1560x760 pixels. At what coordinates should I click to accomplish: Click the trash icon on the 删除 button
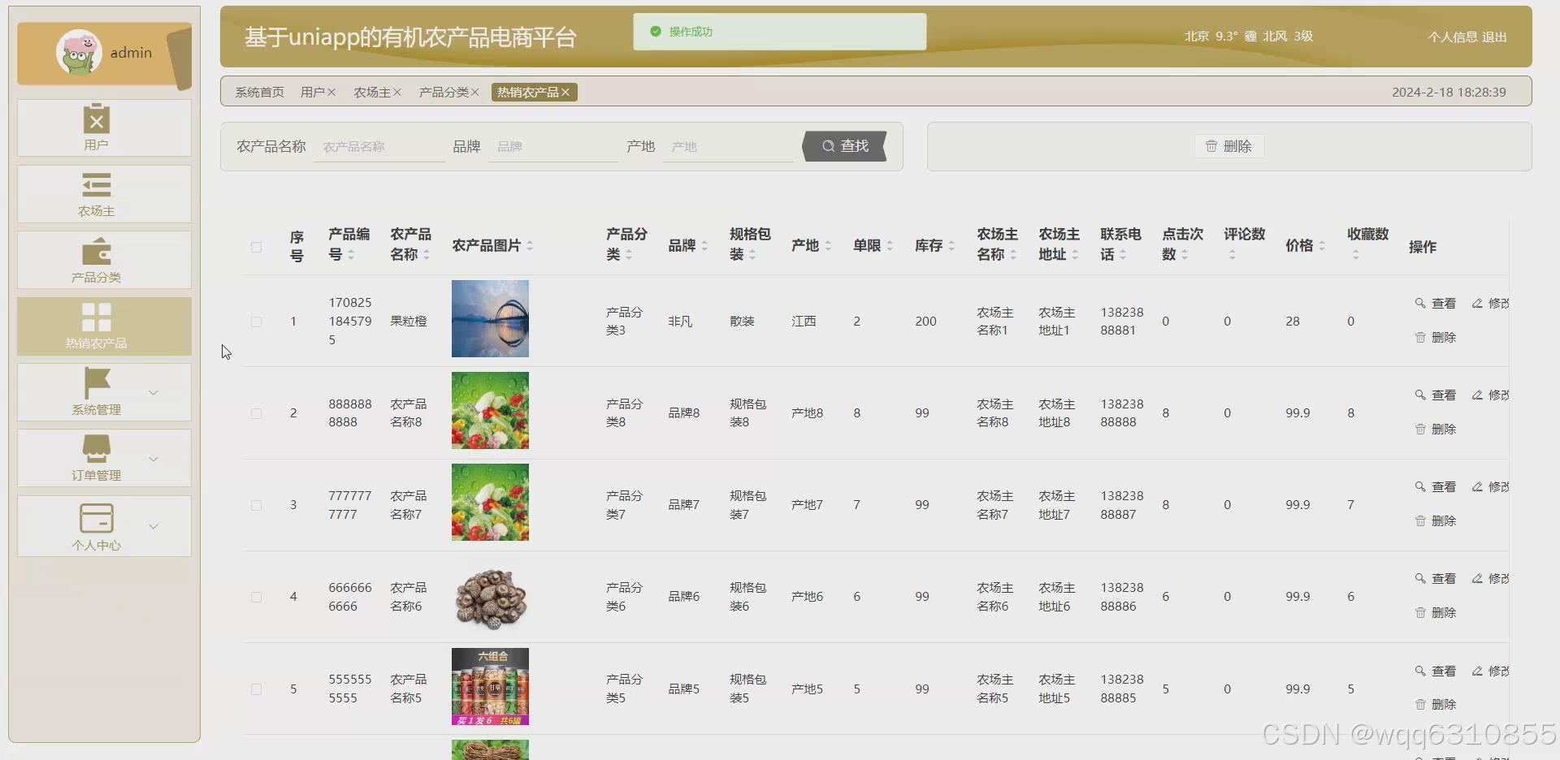(1211, 146)
